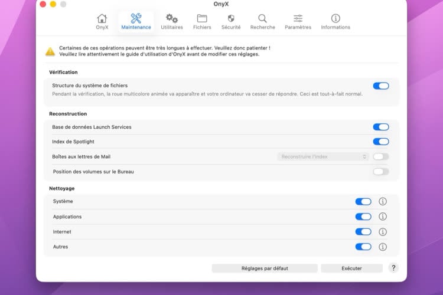This screenshot has height=295, width=443.
Task: Click the Exécuter button
Action: pyautogui.click(x=351, y=268)
